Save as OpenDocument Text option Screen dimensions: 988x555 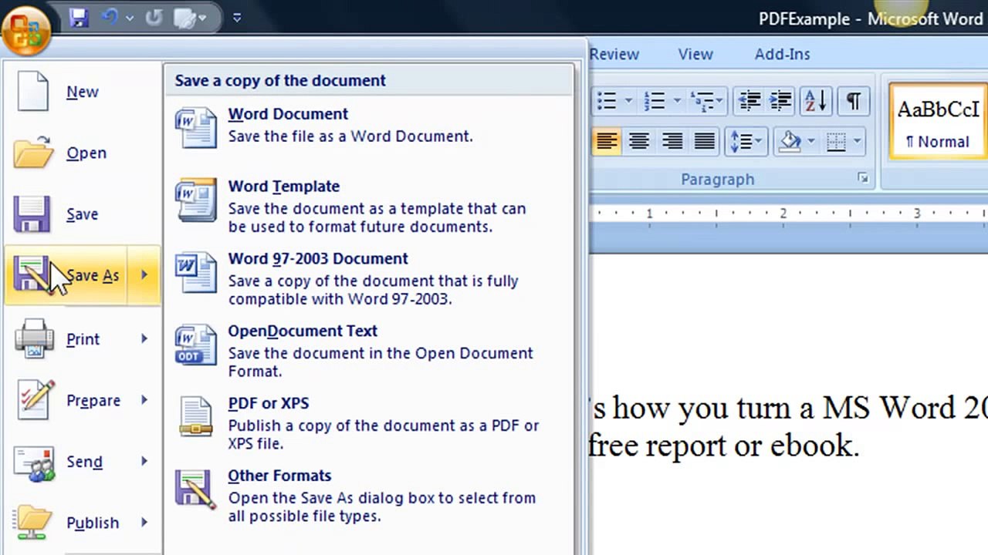(369, 351)
